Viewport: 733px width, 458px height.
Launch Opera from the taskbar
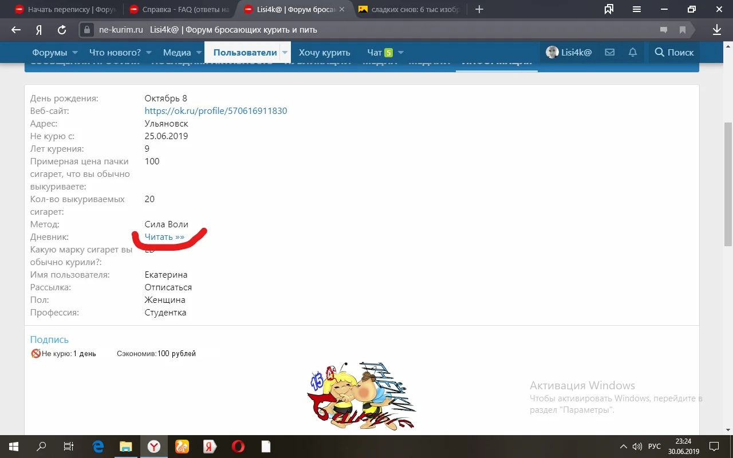[238, 447]
